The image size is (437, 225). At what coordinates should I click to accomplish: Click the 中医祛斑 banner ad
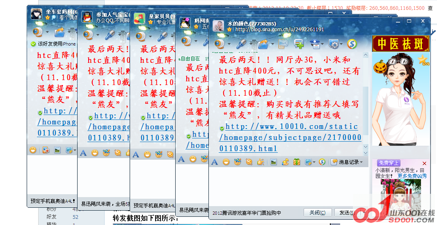point(400,44)
